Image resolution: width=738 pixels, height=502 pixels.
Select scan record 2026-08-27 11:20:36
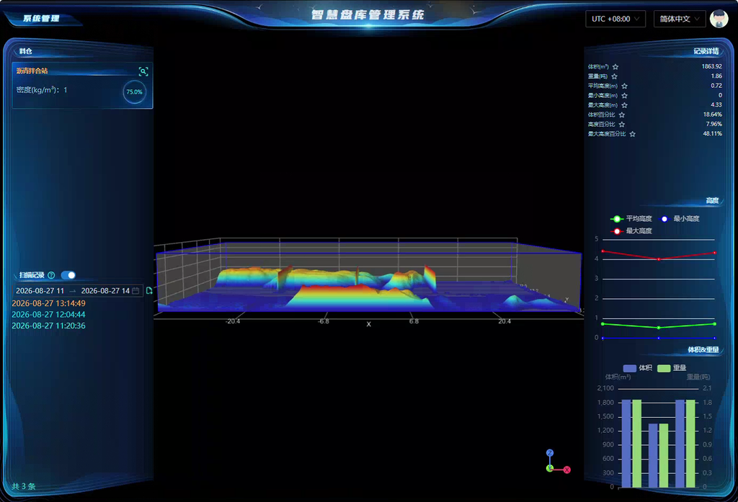point(48,326)
